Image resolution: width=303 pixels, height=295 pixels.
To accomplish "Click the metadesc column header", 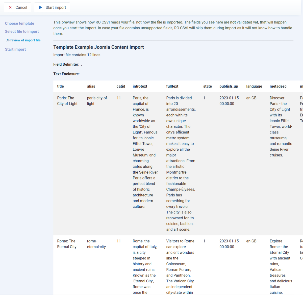I will [x=278, y=86].
